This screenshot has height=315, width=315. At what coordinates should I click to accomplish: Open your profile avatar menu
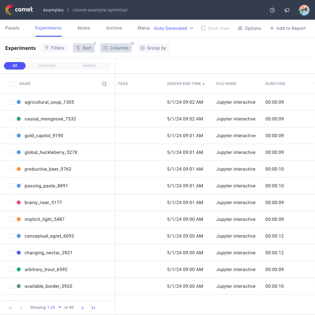(x=304, y=10)
